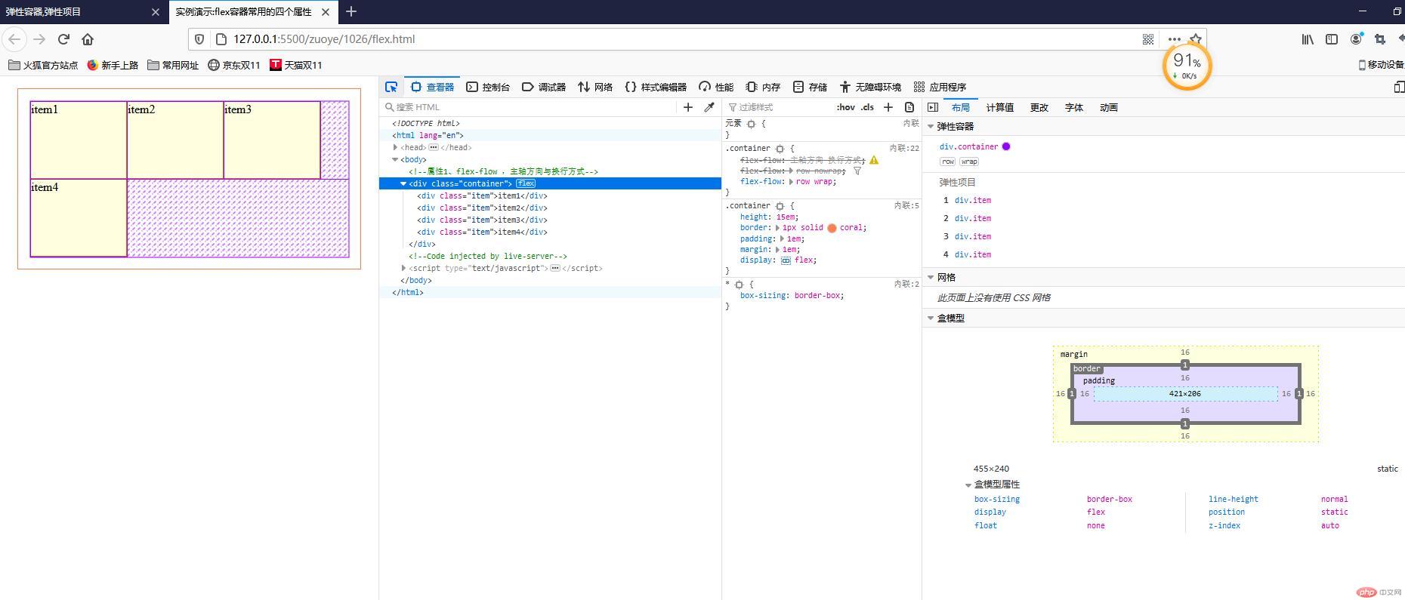This screenshot has width=1405, height=600.
Task: Highlight elements matching the * selector
Action: pos(739,285)
